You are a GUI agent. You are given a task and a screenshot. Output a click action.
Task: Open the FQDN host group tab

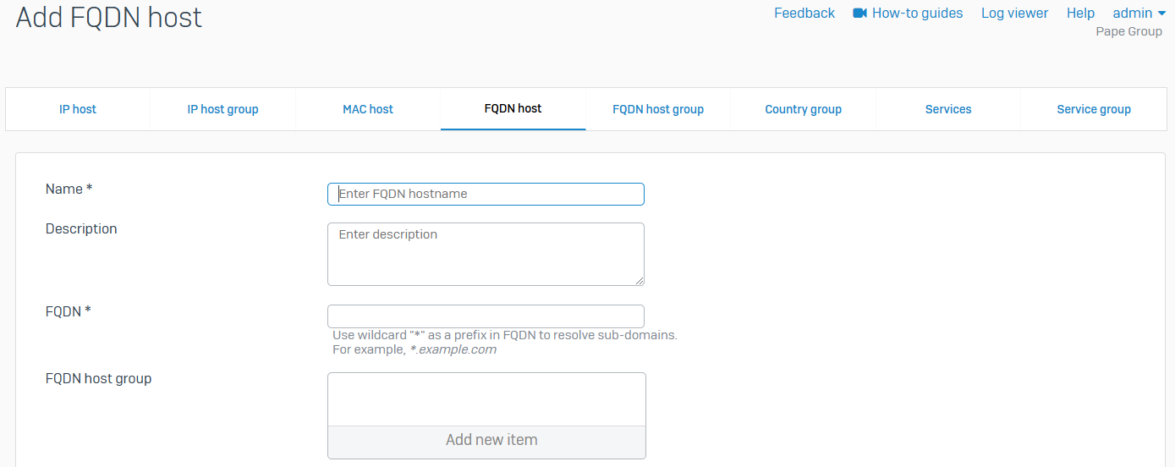[658, 109]
